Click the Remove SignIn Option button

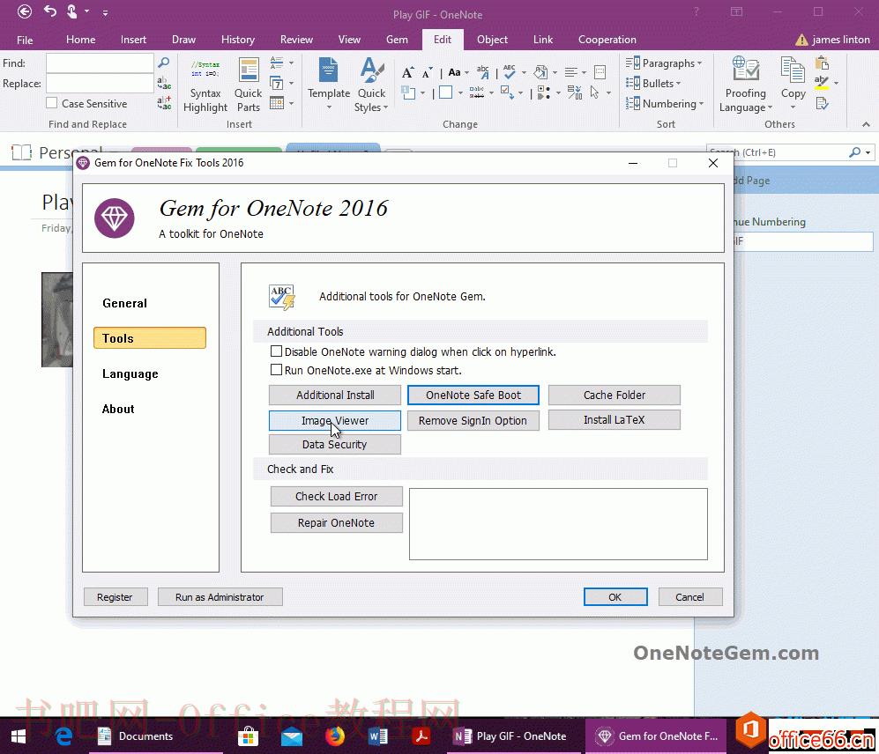(x=473, y=421)
